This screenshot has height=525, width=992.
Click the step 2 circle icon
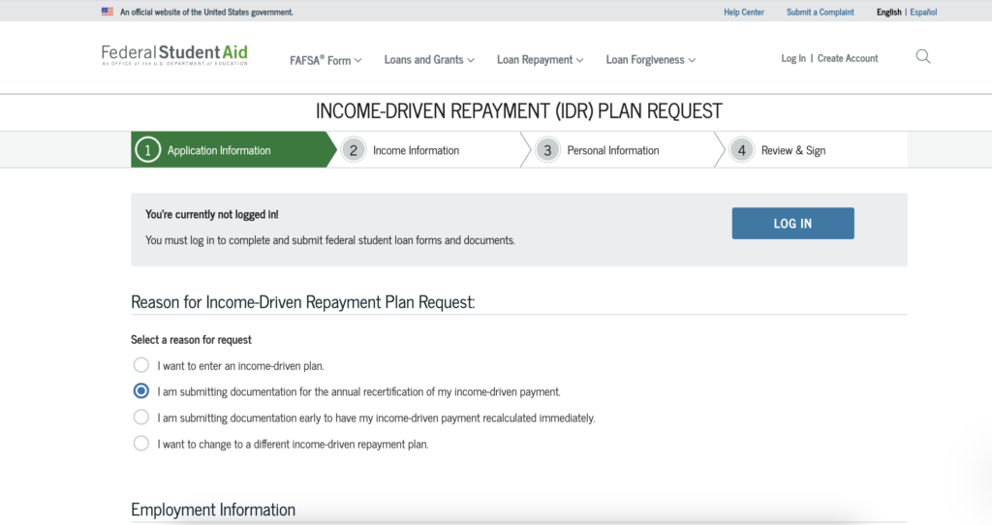pyautogui.click(x=354, y=150)
